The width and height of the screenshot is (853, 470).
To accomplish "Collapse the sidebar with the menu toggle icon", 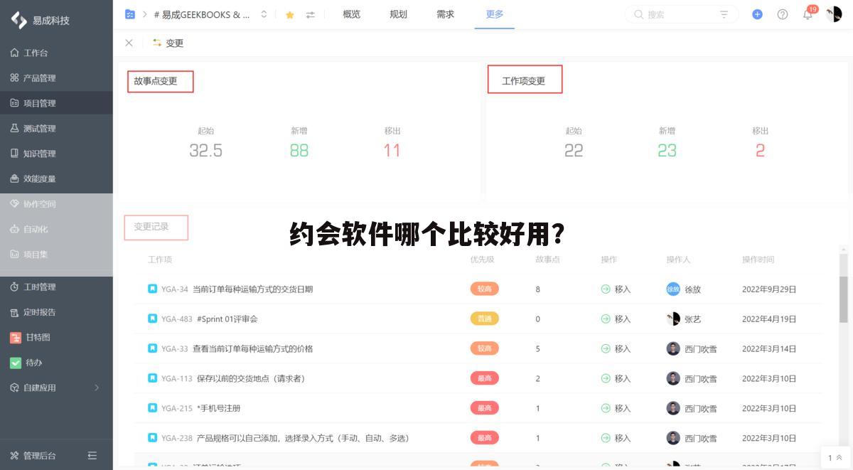I will (92, 455).
